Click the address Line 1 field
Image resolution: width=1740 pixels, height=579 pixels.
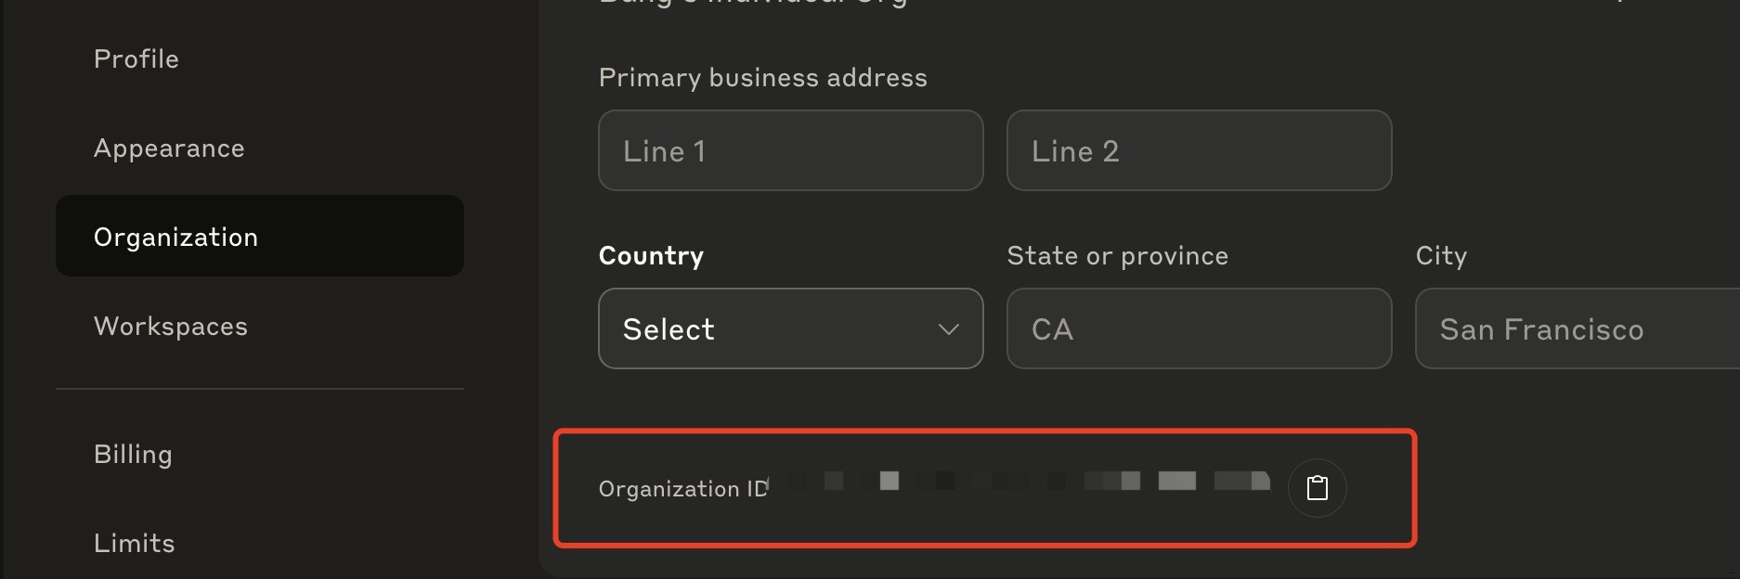tap(790, 151)
